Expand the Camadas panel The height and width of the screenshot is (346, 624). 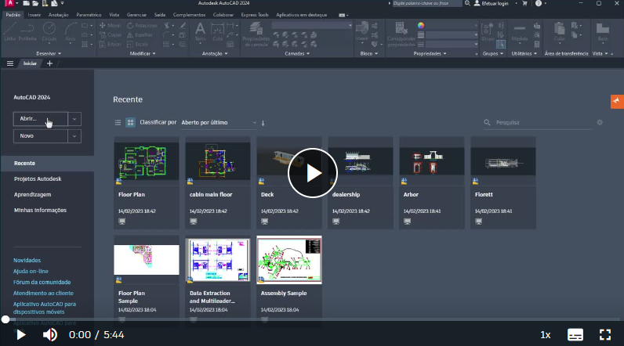[x=297, y=54]
